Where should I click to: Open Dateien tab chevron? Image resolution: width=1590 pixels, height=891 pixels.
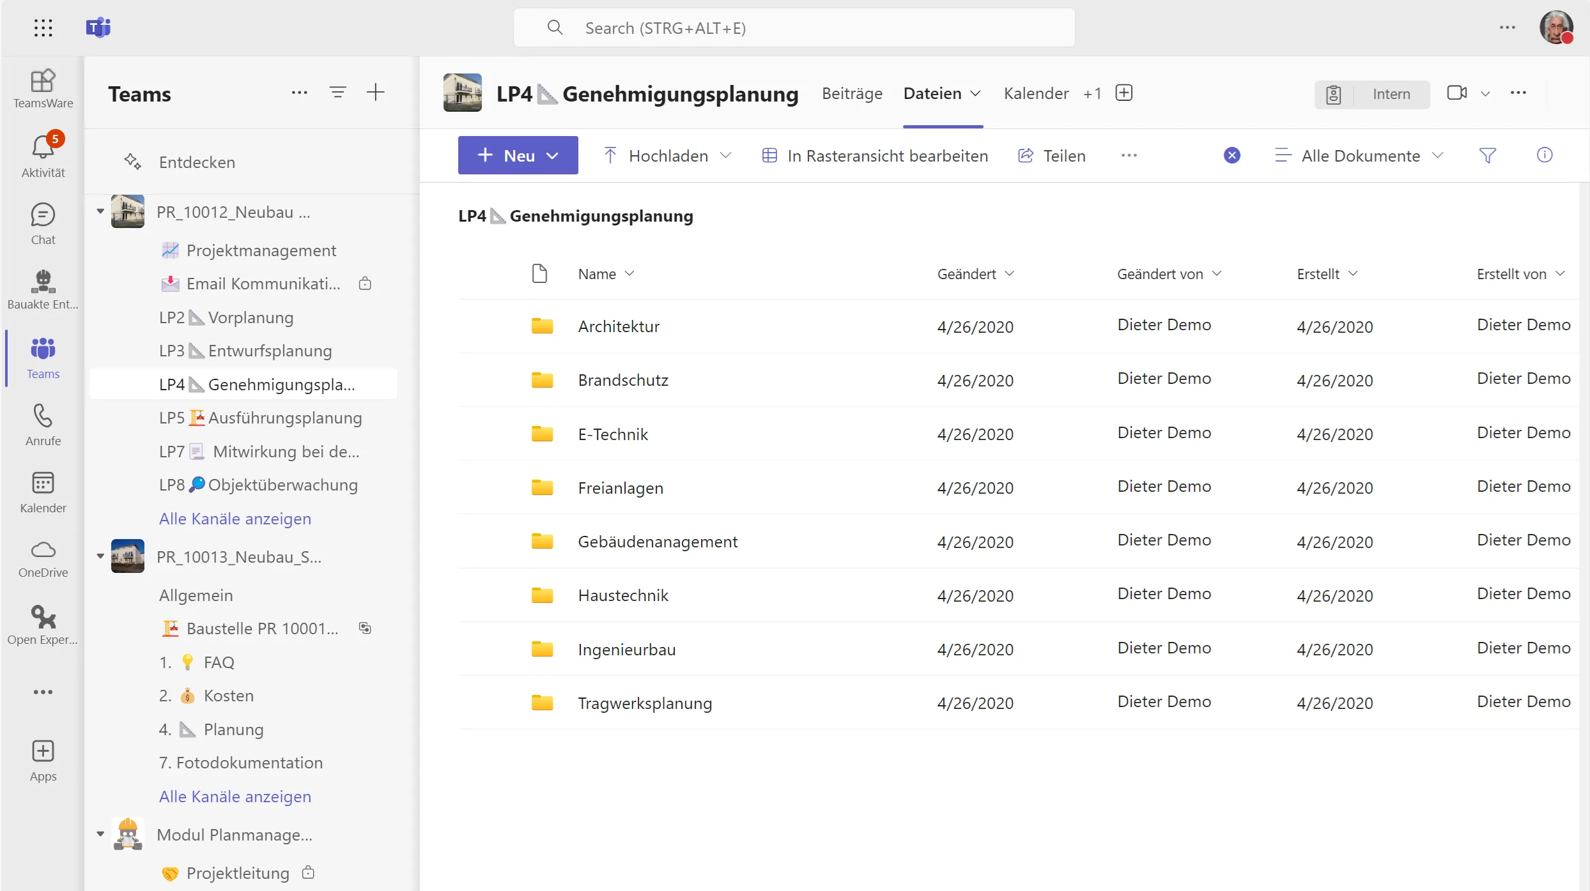[976, 94]
